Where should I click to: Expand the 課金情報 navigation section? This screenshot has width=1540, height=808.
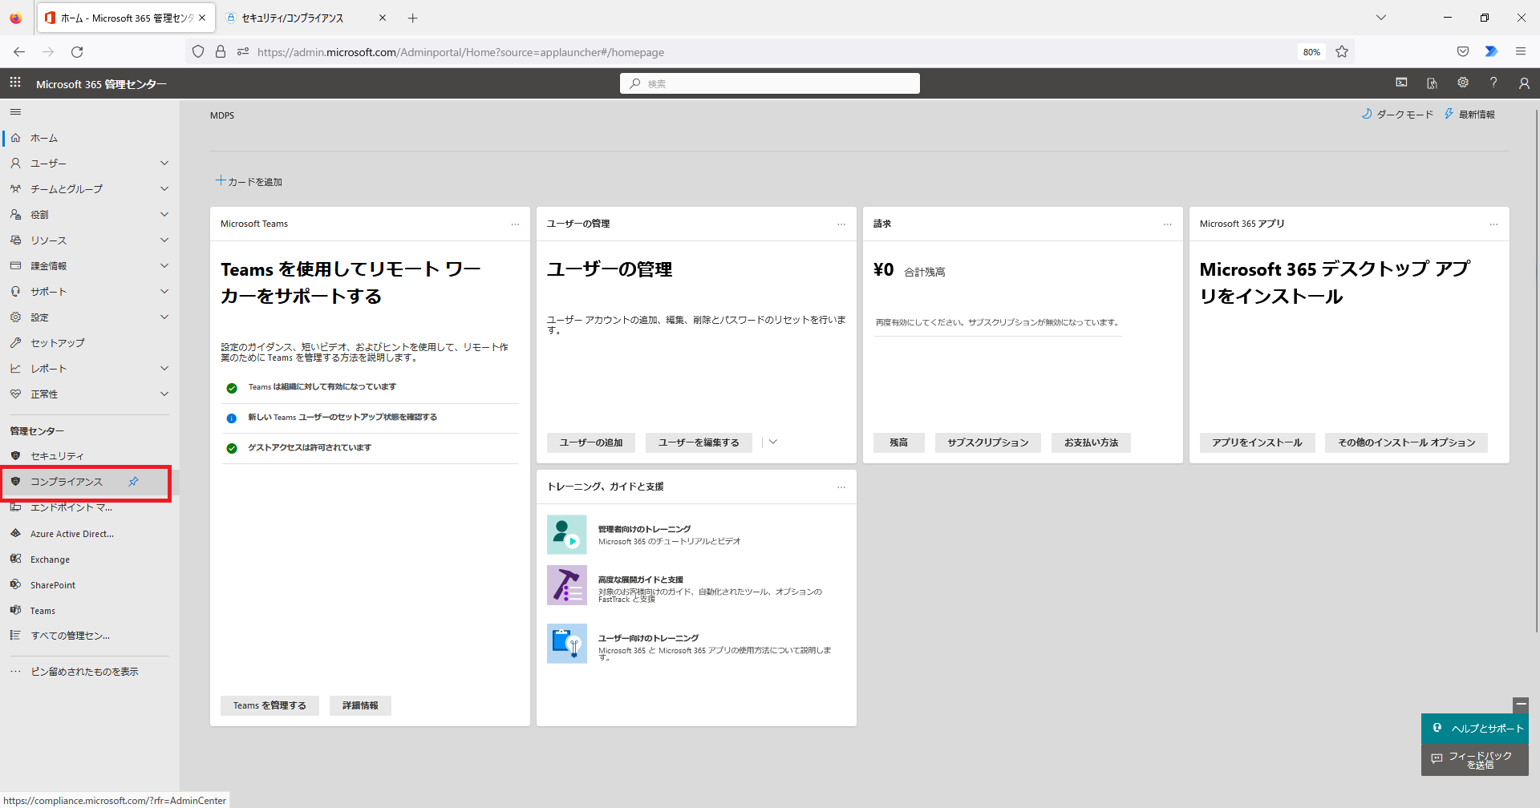click(164, 266)
